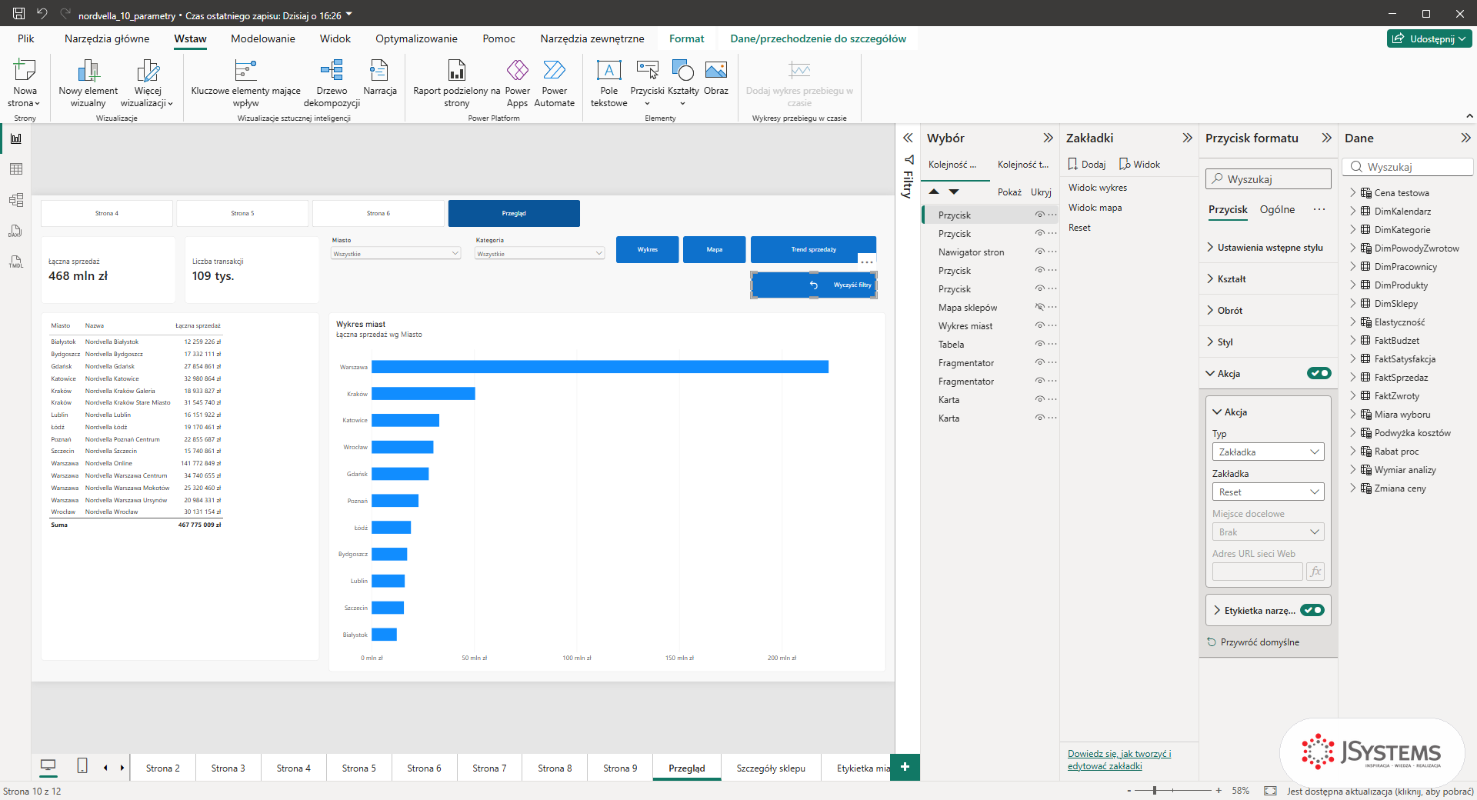This screenshot has width=1477, height=800.
Task: Open the Widok ribbon tab
Action: point(335,39)
